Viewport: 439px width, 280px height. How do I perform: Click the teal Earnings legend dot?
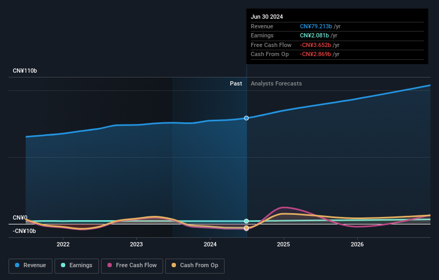click(x=63, y=265)
